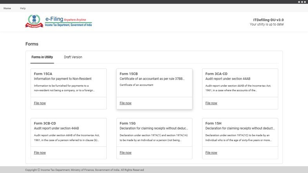Click the rightmost window control dot
The width and height of the screenshot is (308, 173).
(304, 2)
